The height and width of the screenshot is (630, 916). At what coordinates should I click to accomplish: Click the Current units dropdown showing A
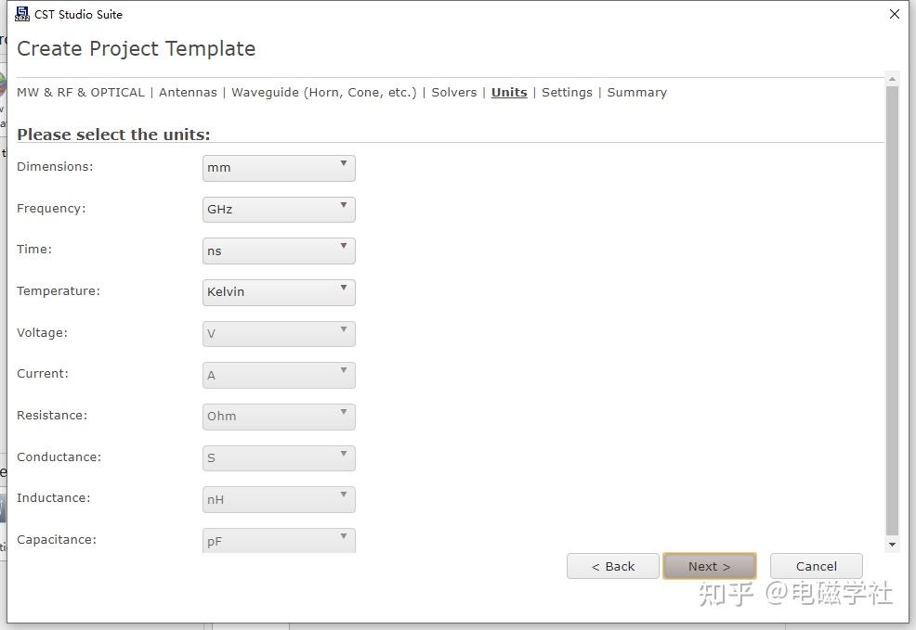(x=278, y=375)
